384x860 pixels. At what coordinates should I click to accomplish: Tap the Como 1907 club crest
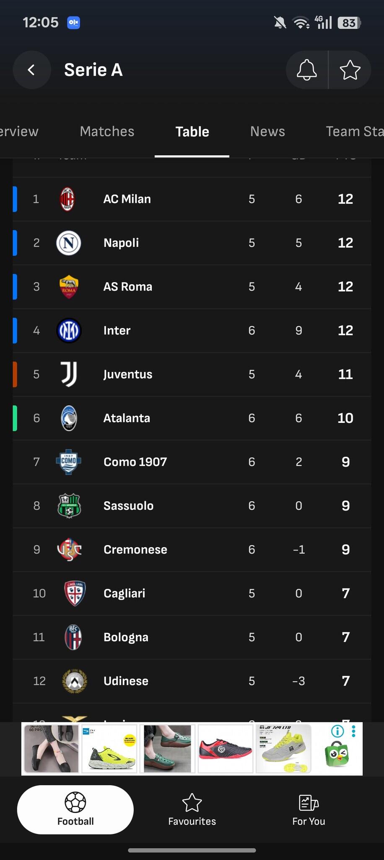[x=68, y=462]
